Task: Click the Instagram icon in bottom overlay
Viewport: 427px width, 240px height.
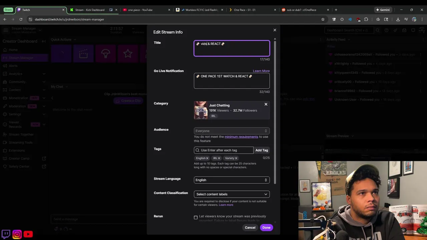Action: [17, 234]
